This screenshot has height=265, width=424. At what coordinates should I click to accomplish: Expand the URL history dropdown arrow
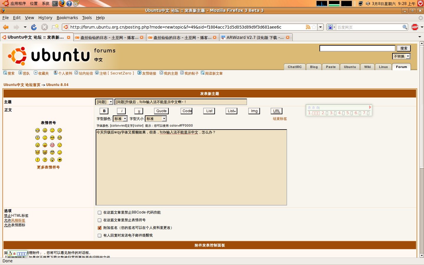[321, 27]
